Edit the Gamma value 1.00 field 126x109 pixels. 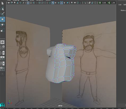[x=113, y=3]
